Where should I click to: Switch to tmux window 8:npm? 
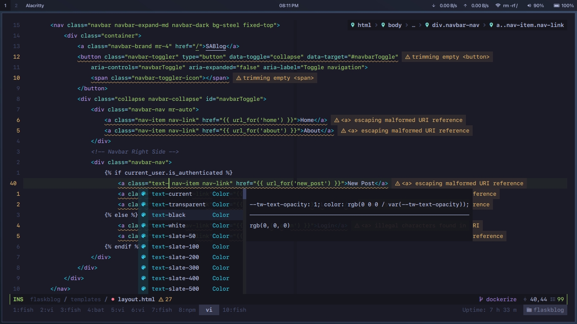[x=187, y=310]
